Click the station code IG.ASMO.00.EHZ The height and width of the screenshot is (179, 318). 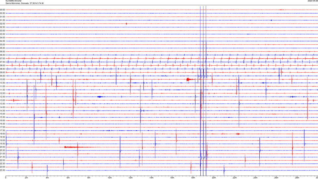click(x=13, y=1)
